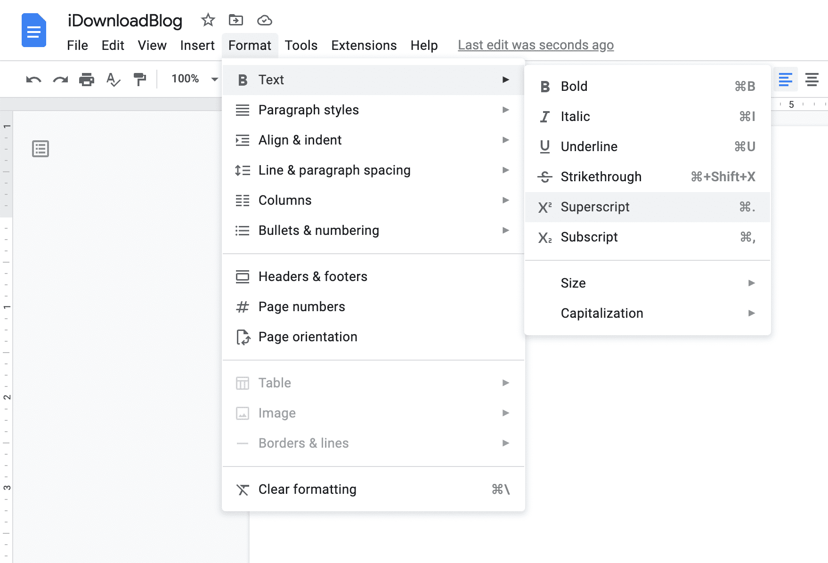Click the undo arrow in toolbar
This screenshot has height=563, width=828.
pos(33,79)
